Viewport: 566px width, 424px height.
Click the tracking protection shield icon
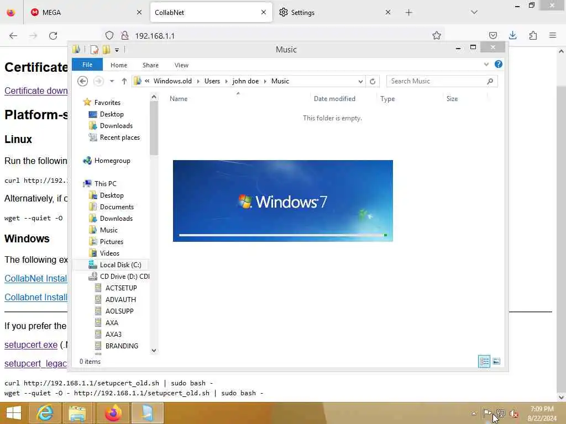point(109,35)
